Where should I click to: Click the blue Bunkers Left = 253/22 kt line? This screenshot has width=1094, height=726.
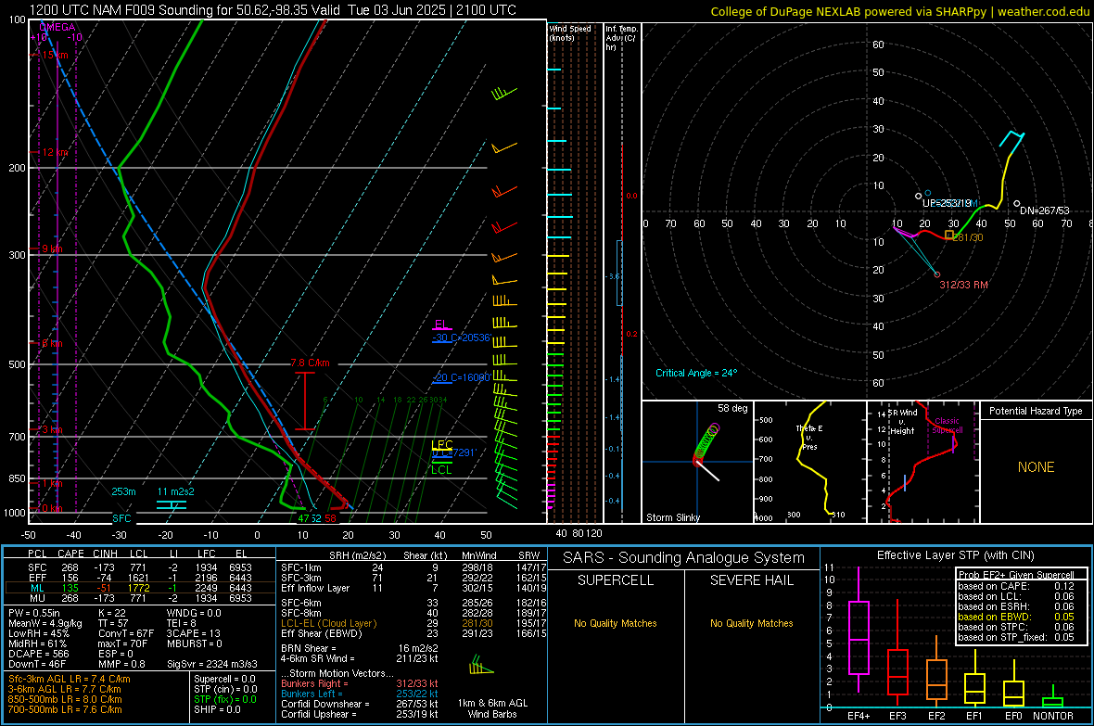tap(359, 694)
